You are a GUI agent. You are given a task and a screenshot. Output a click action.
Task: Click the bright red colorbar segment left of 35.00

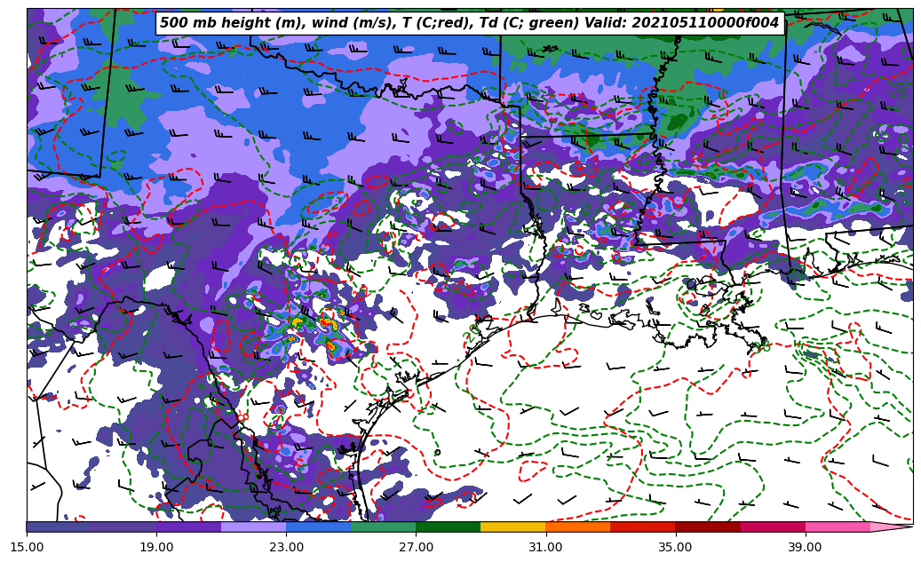coord(642,526)
